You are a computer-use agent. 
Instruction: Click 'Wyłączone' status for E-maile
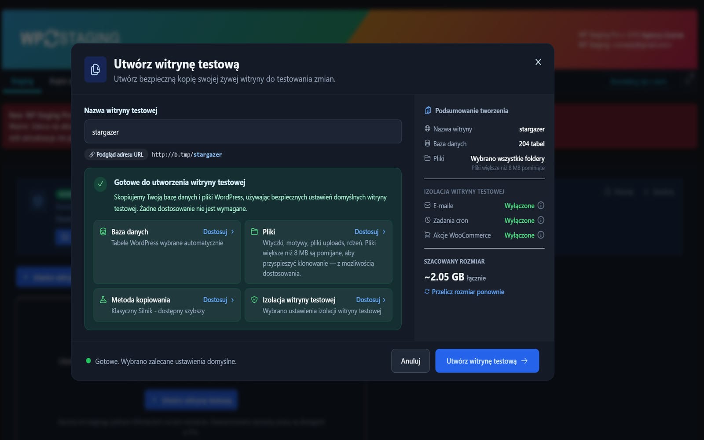tap(519, 205)
